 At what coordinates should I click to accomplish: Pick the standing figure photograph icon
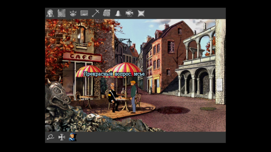coord(61,13)
